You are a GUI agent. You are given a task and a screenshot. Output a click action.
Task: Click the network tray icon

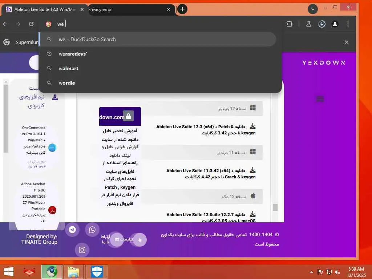(329, 272)
